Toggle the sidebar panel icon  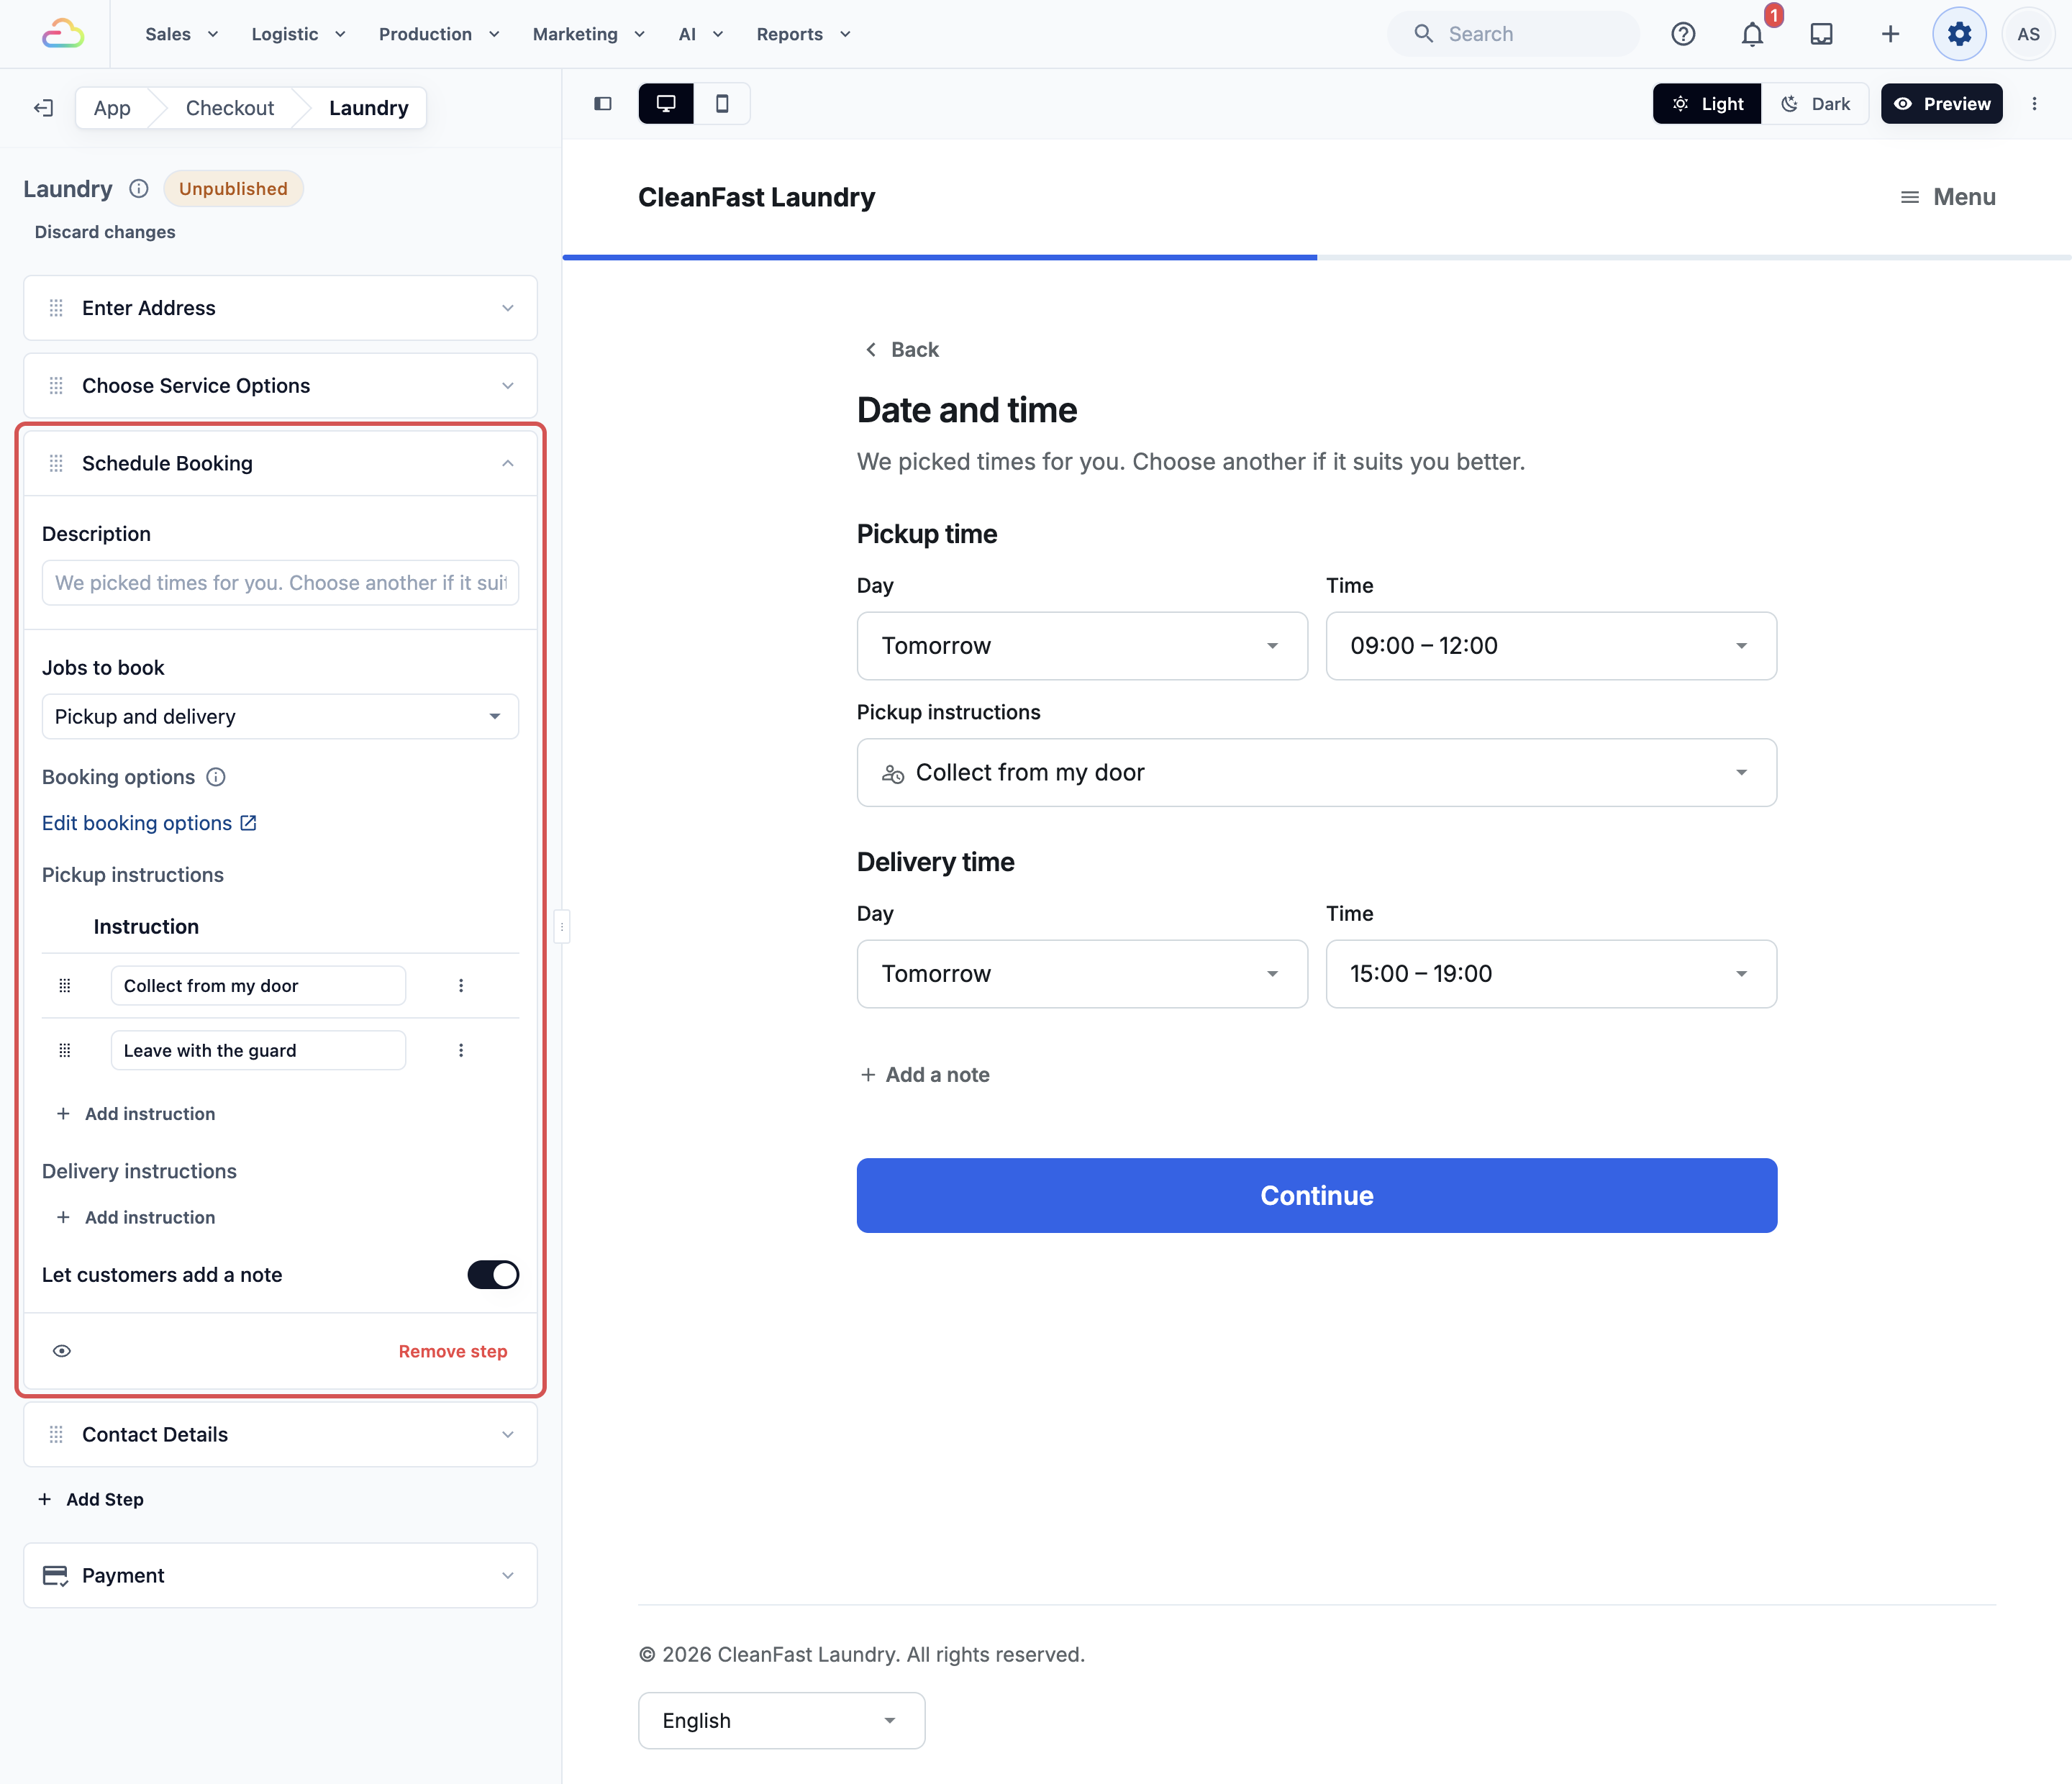603,104
